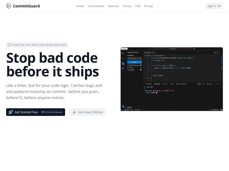Expand the Commit button dropdown arrow

140,62
